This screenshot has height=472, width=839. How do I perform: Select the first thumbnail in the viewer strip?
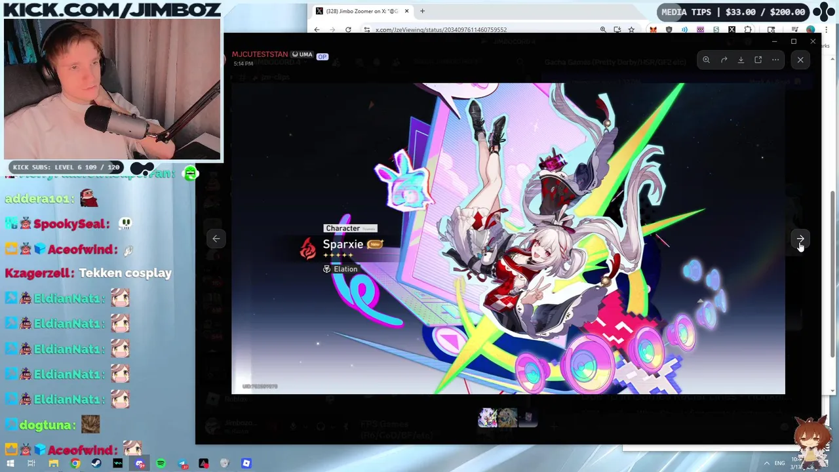[488, 418]
